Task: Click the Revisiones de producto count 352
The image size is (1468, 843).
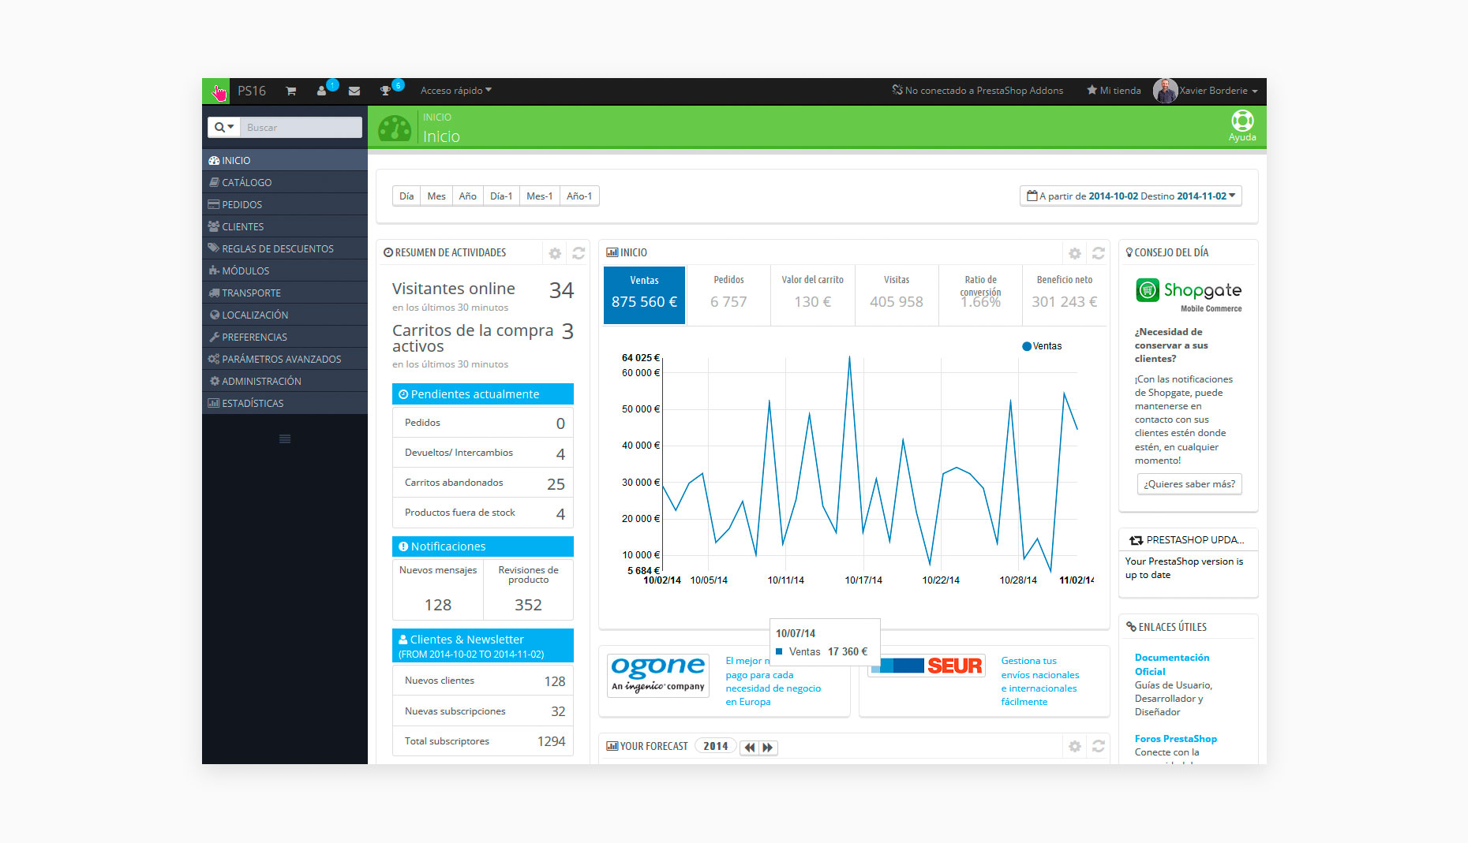Action: tap(528, 605)
